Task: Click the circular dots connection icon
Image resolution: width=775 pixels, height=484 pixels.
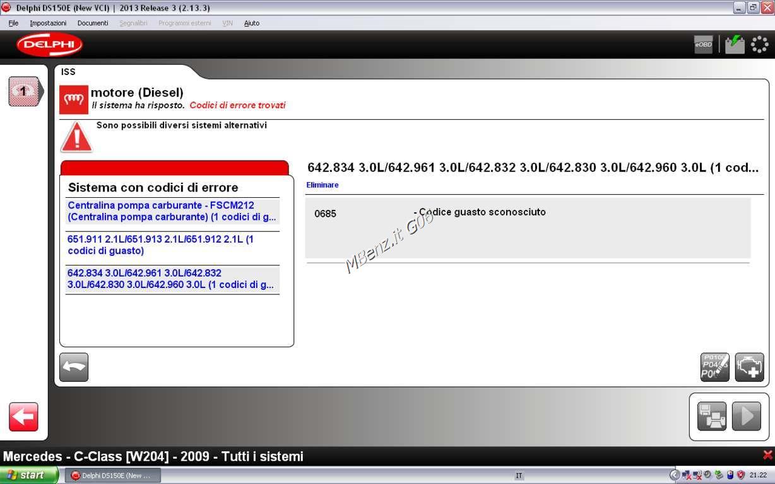Action: coord(759,44)
